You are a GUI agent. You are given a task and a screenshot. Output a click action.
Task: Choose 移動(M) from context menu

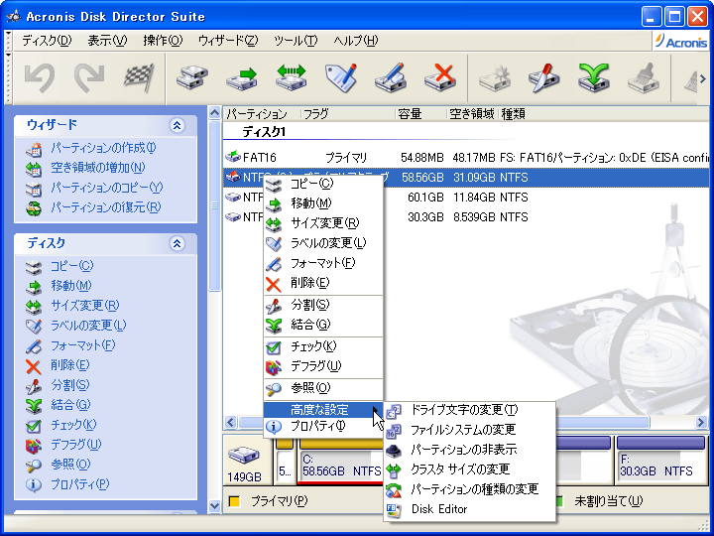click(x=323, y=203)
